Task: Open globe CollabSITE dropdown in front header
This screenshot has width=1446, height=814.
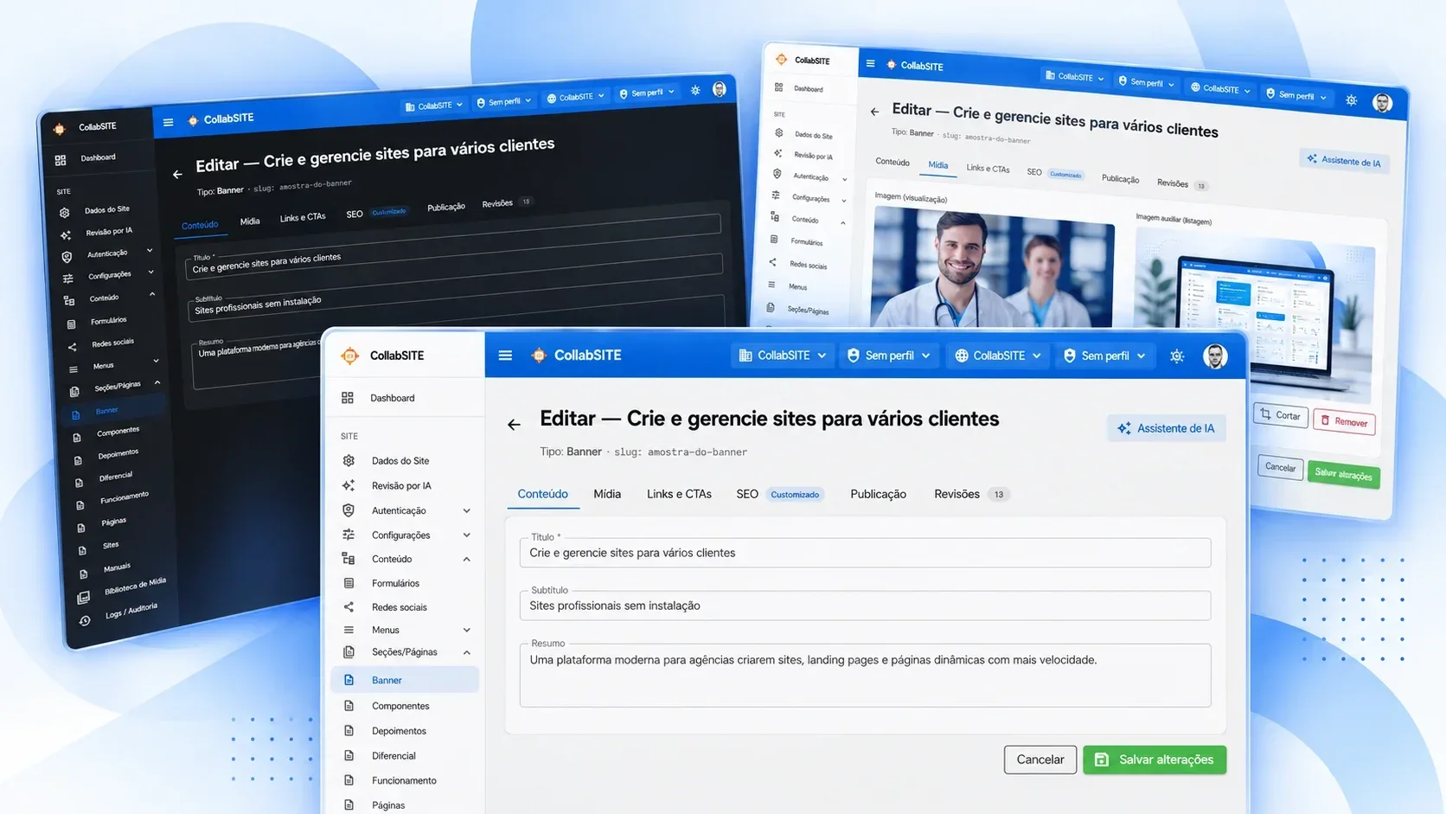Action: click(x=997, y=356)
